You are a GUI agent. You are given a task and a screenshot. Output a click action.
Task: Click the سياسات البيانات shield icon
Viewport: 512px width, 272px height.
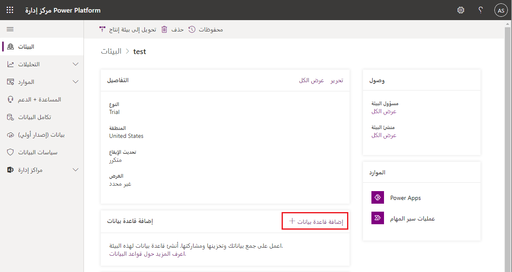pyautogui.click(x=10, y=152)
